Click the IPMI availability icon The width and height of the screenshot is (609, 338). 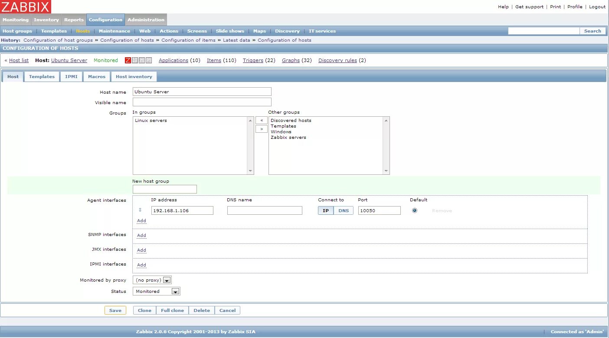149,60
